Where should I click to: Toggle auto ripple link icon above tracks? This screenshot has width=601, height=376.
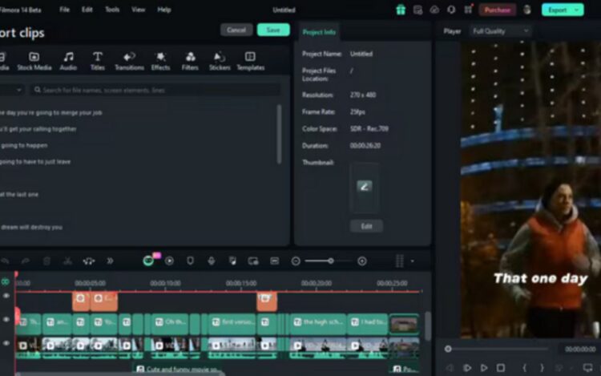[x=6, y=282]
